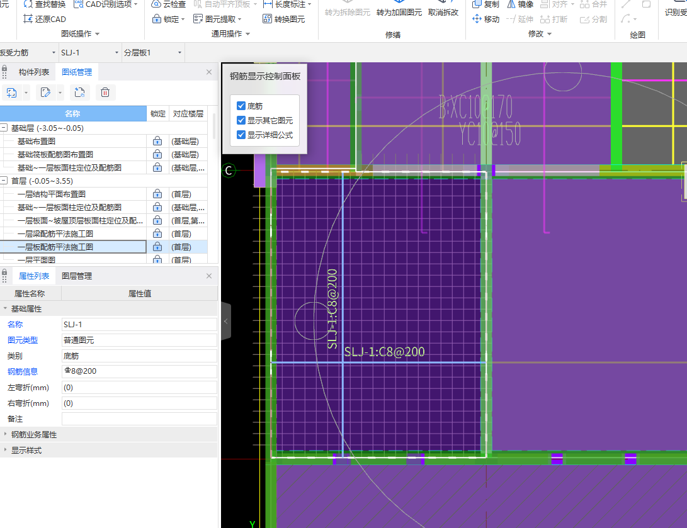Viewport: 687px width, 528px height.
Task: Uncheck the 底筋 checkbox
Action: pyautogui.click(x=241, y=106)
